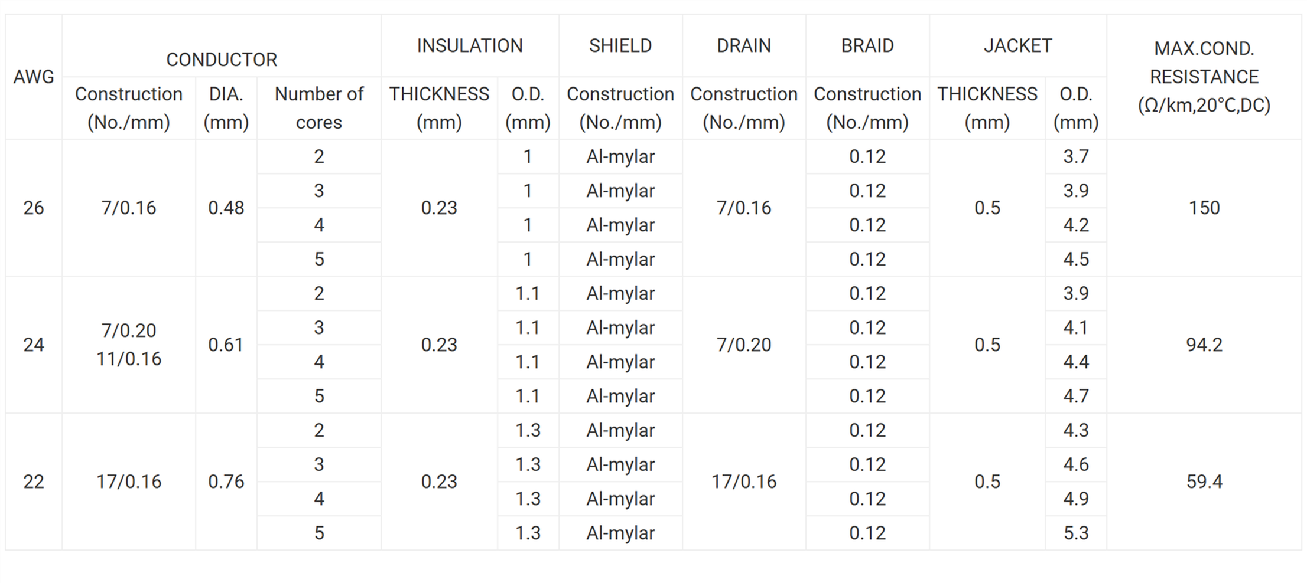Viewport: 1307px width, 583px height.
Task: Click the AWG 22 row cell
Action: (x=34, y=482)
